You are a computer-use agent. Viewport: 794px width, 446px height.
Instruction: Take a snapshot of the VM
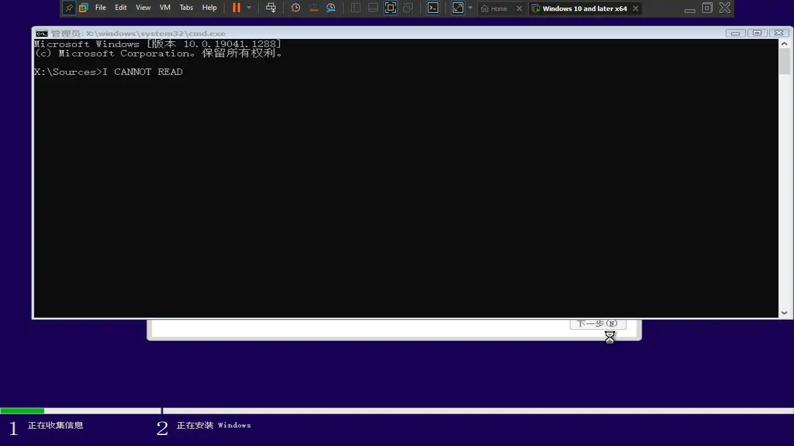[x=296, y=8]
